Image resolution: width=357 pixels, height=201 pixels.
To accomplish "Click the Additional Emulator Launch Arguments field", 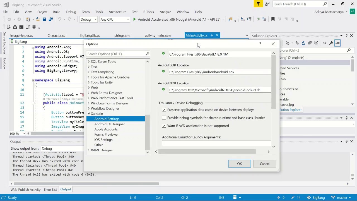I will pos(216,143).
